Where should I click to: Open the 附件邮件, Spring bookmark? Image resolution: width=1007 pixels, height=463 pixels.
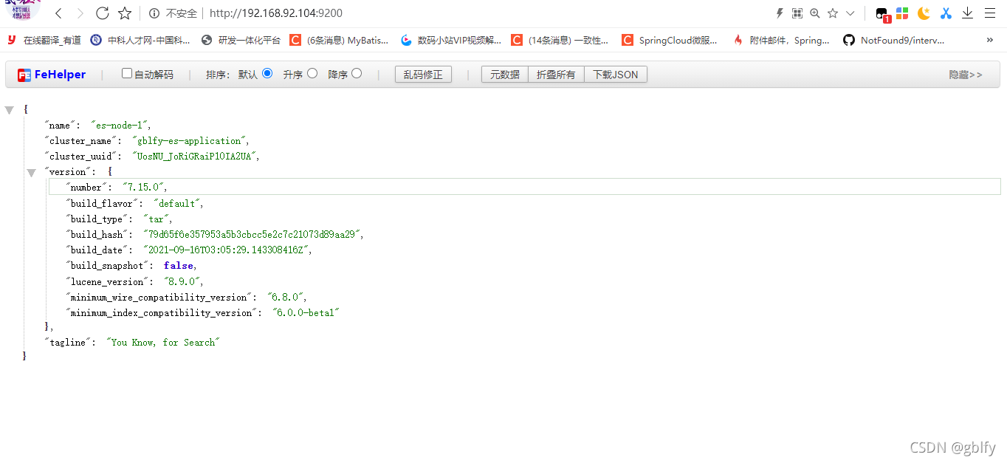781,41
